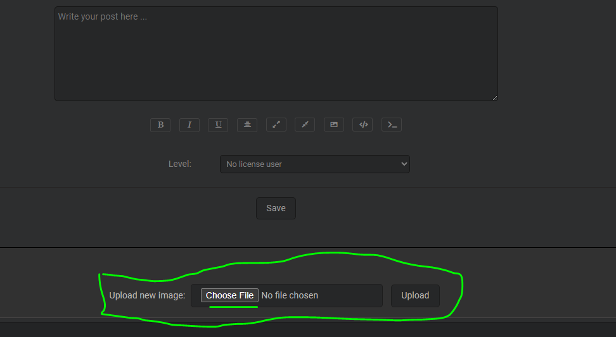Click the expand arrows toolbar button
Viewport: 616px width, 337px height.
coord(276,125)
